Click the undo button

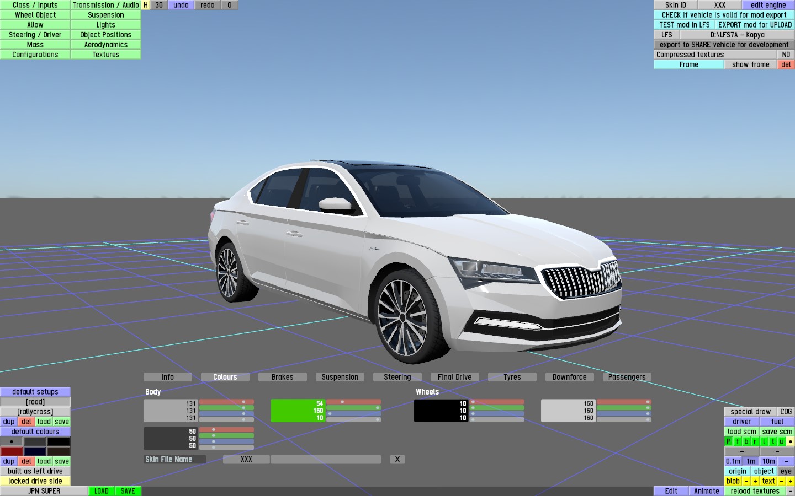coord(181,5)
